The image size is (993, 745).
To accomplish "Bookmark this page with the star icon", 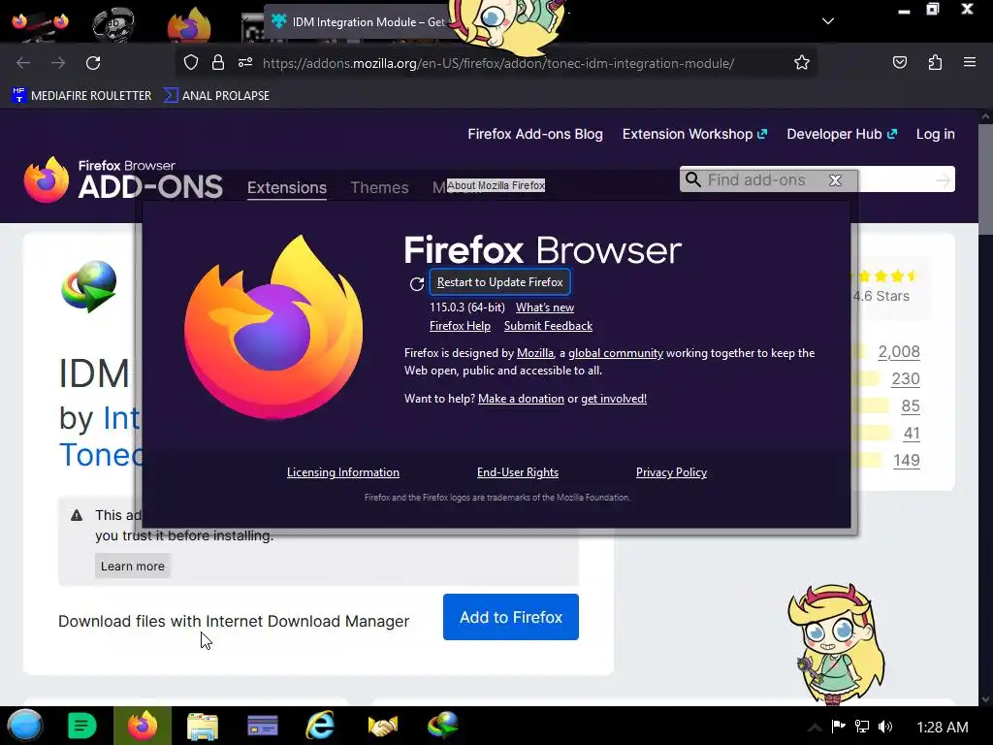I will pos(802,63).
